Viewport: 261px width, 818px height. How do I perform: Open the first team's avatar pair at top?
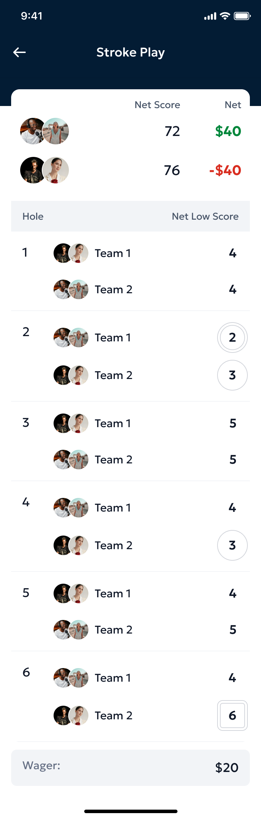pyautogui.click(x=44, y=131)
